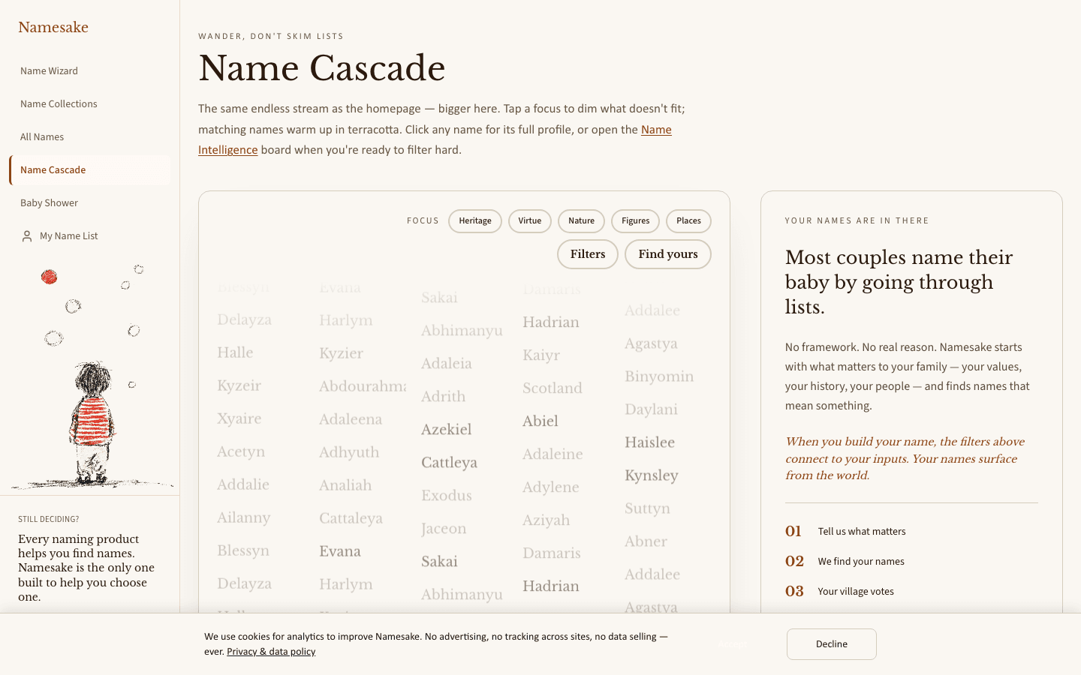Open the name Adhyuth
Screen dimensions: 1081x675
(349, 452)
